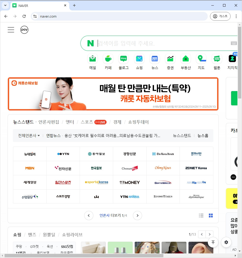Image resolution: width=242 pixels, height=258 pixels.
Task: Click the address bar showing naver.com
Action: [119, 16]
